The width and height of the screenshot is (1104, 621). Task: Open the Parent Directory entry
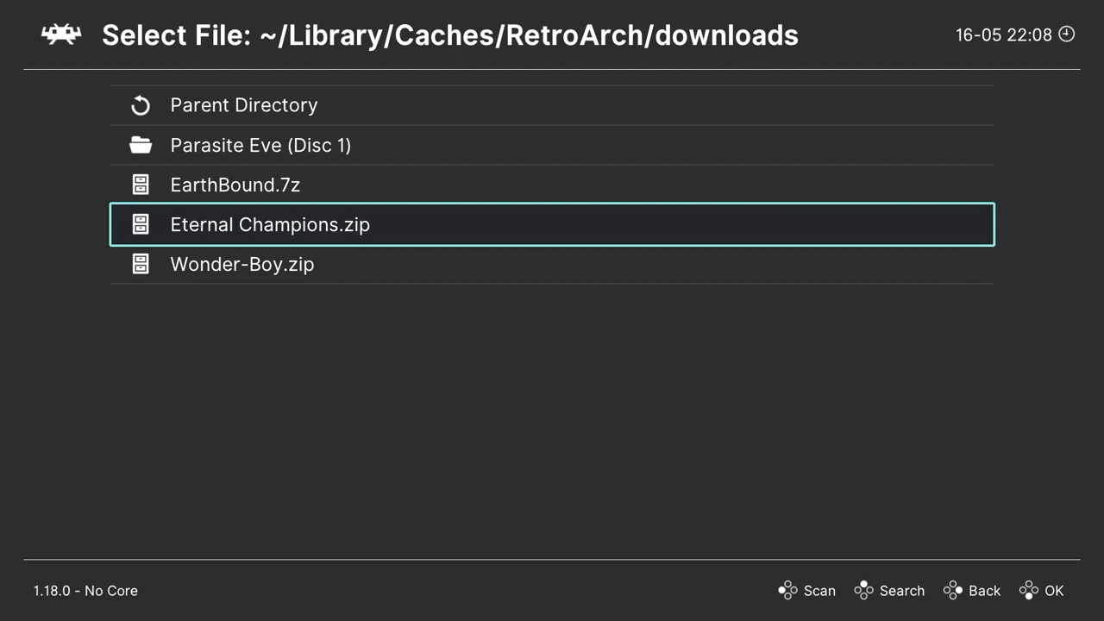(244, 104)
